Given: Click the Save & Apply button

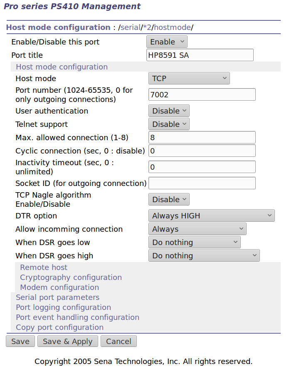Looking at the screenshot, I should tap(67, 341).
